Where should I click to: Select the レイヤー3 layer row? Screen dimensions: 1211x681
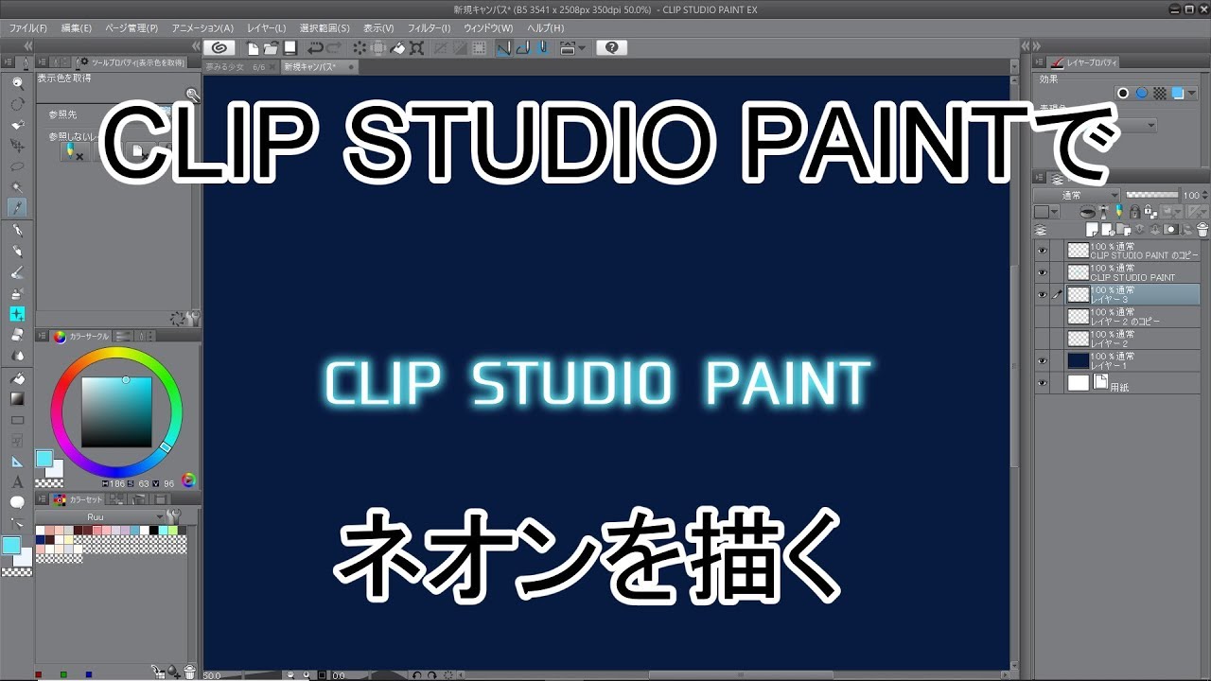coord(1117,295)
